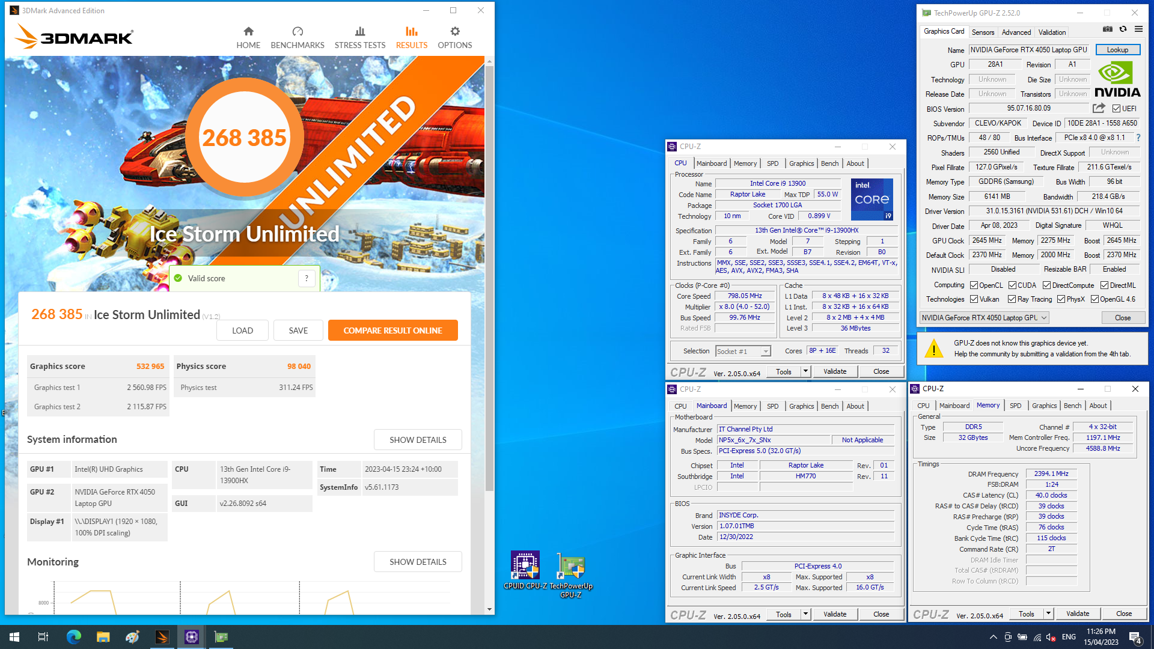The width and height of the screenshot is (1154, 649).
Task: Click the LOAD button in 3DMark
Action: (242, 331)
